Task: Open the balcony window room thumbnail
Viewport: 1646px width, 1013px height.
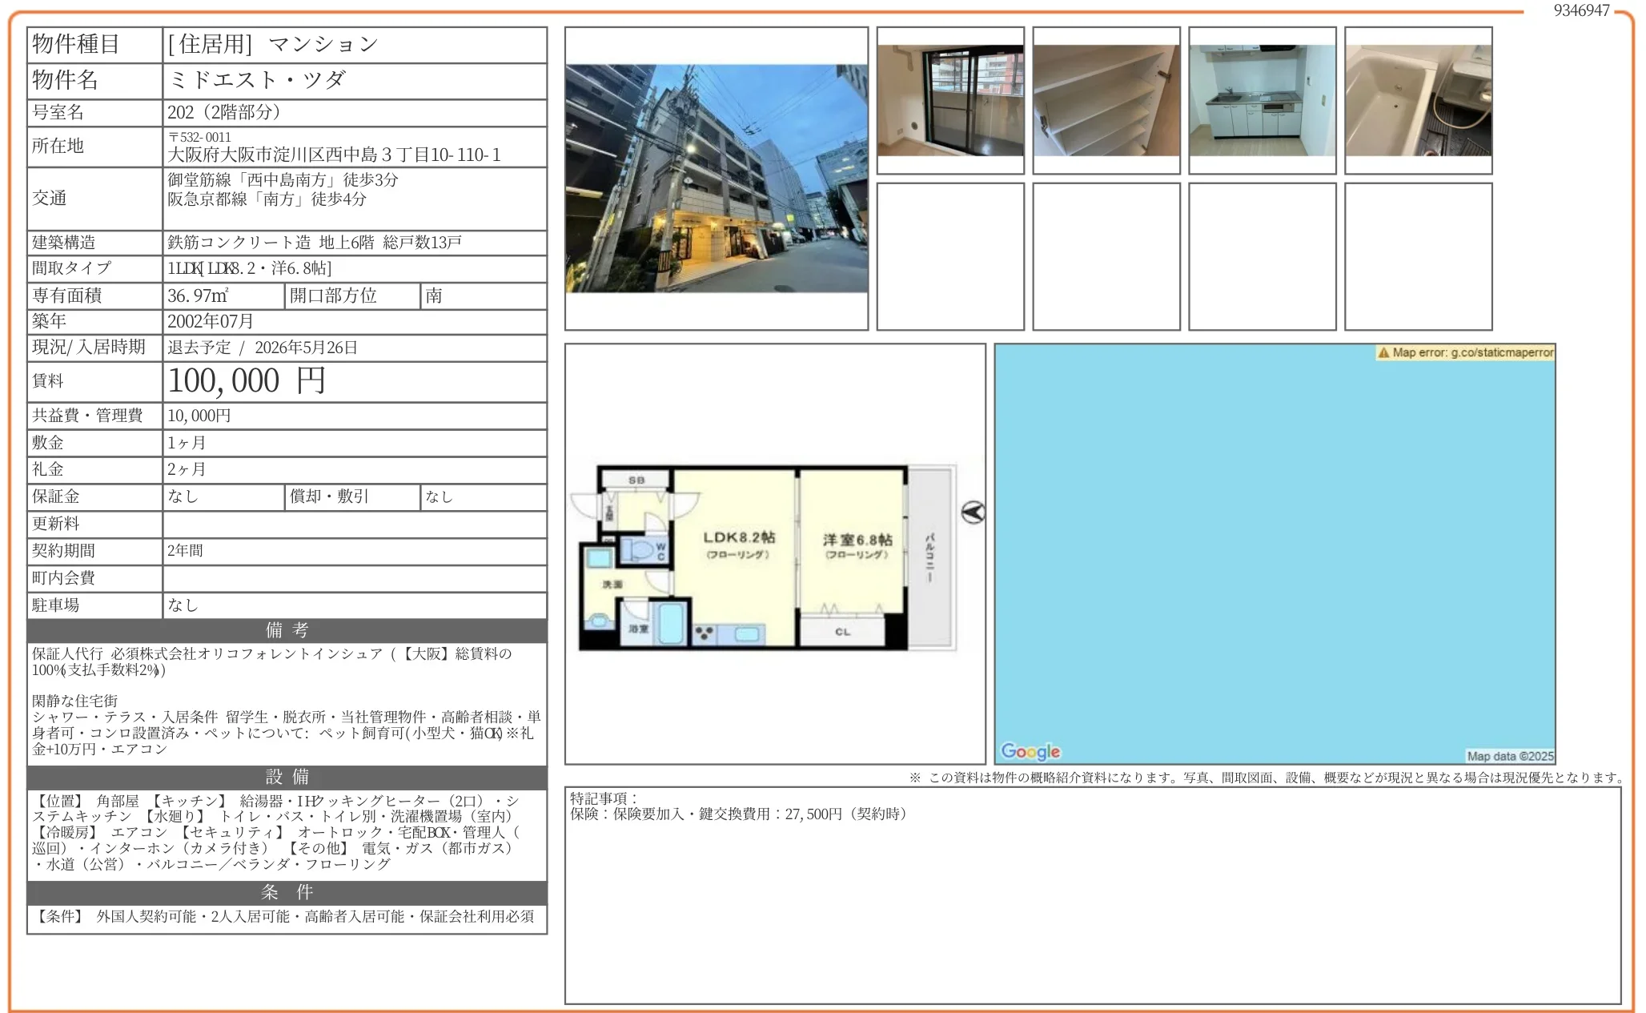Action: pyautogui.click(x=949, y=100)
